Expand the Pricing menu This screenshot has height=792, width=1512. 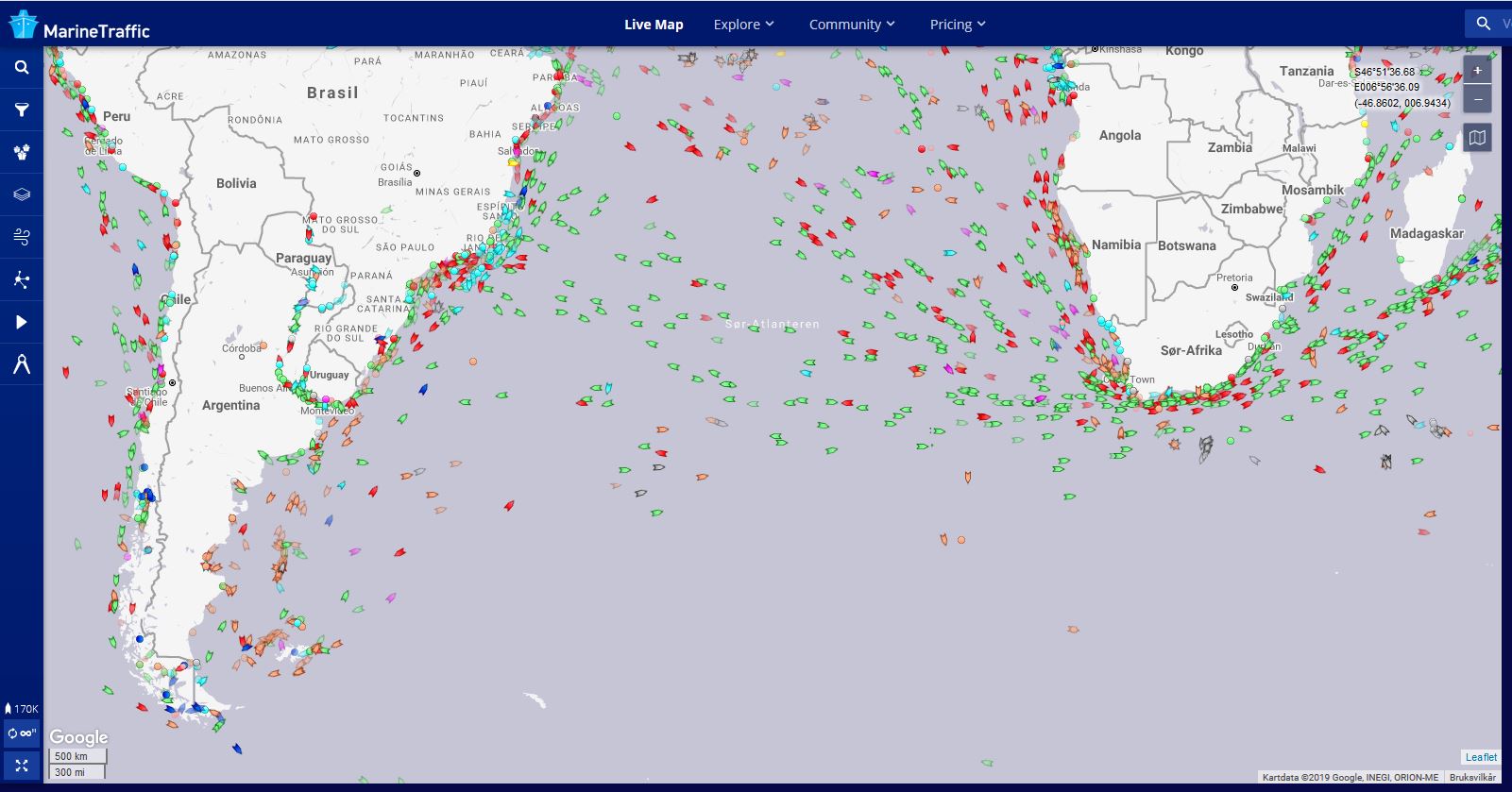coord(958,25)
